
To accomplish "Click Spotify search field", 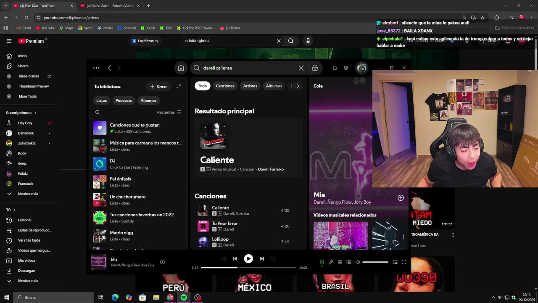I will tap(250, 68).
